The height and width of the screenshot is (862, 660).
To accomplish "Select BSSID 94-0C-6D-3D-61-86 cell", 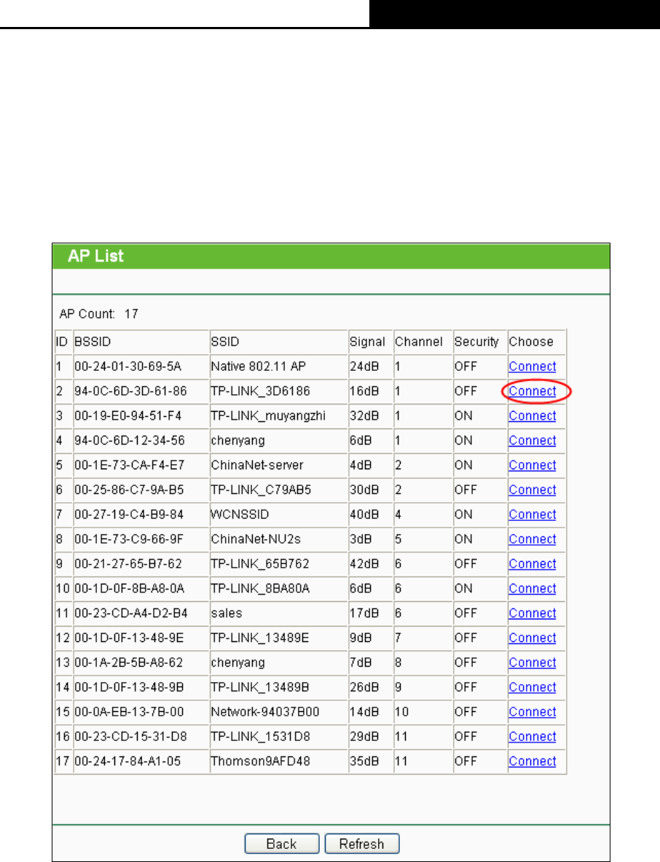I will 141,391.
